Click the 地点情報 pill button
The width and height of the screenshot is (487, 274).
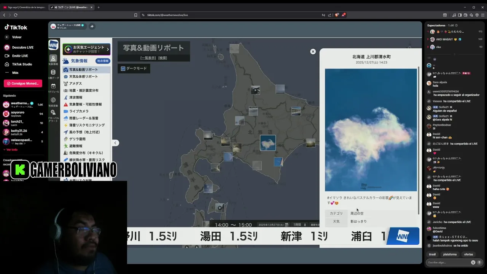[x=103, y=61]
